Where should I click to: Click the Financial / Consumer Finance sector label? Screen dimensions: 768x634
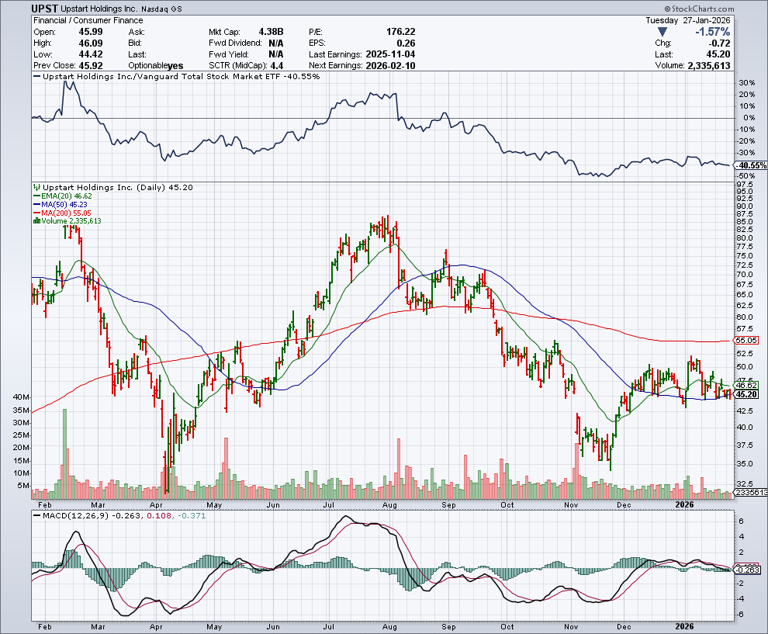pos(88,21)
